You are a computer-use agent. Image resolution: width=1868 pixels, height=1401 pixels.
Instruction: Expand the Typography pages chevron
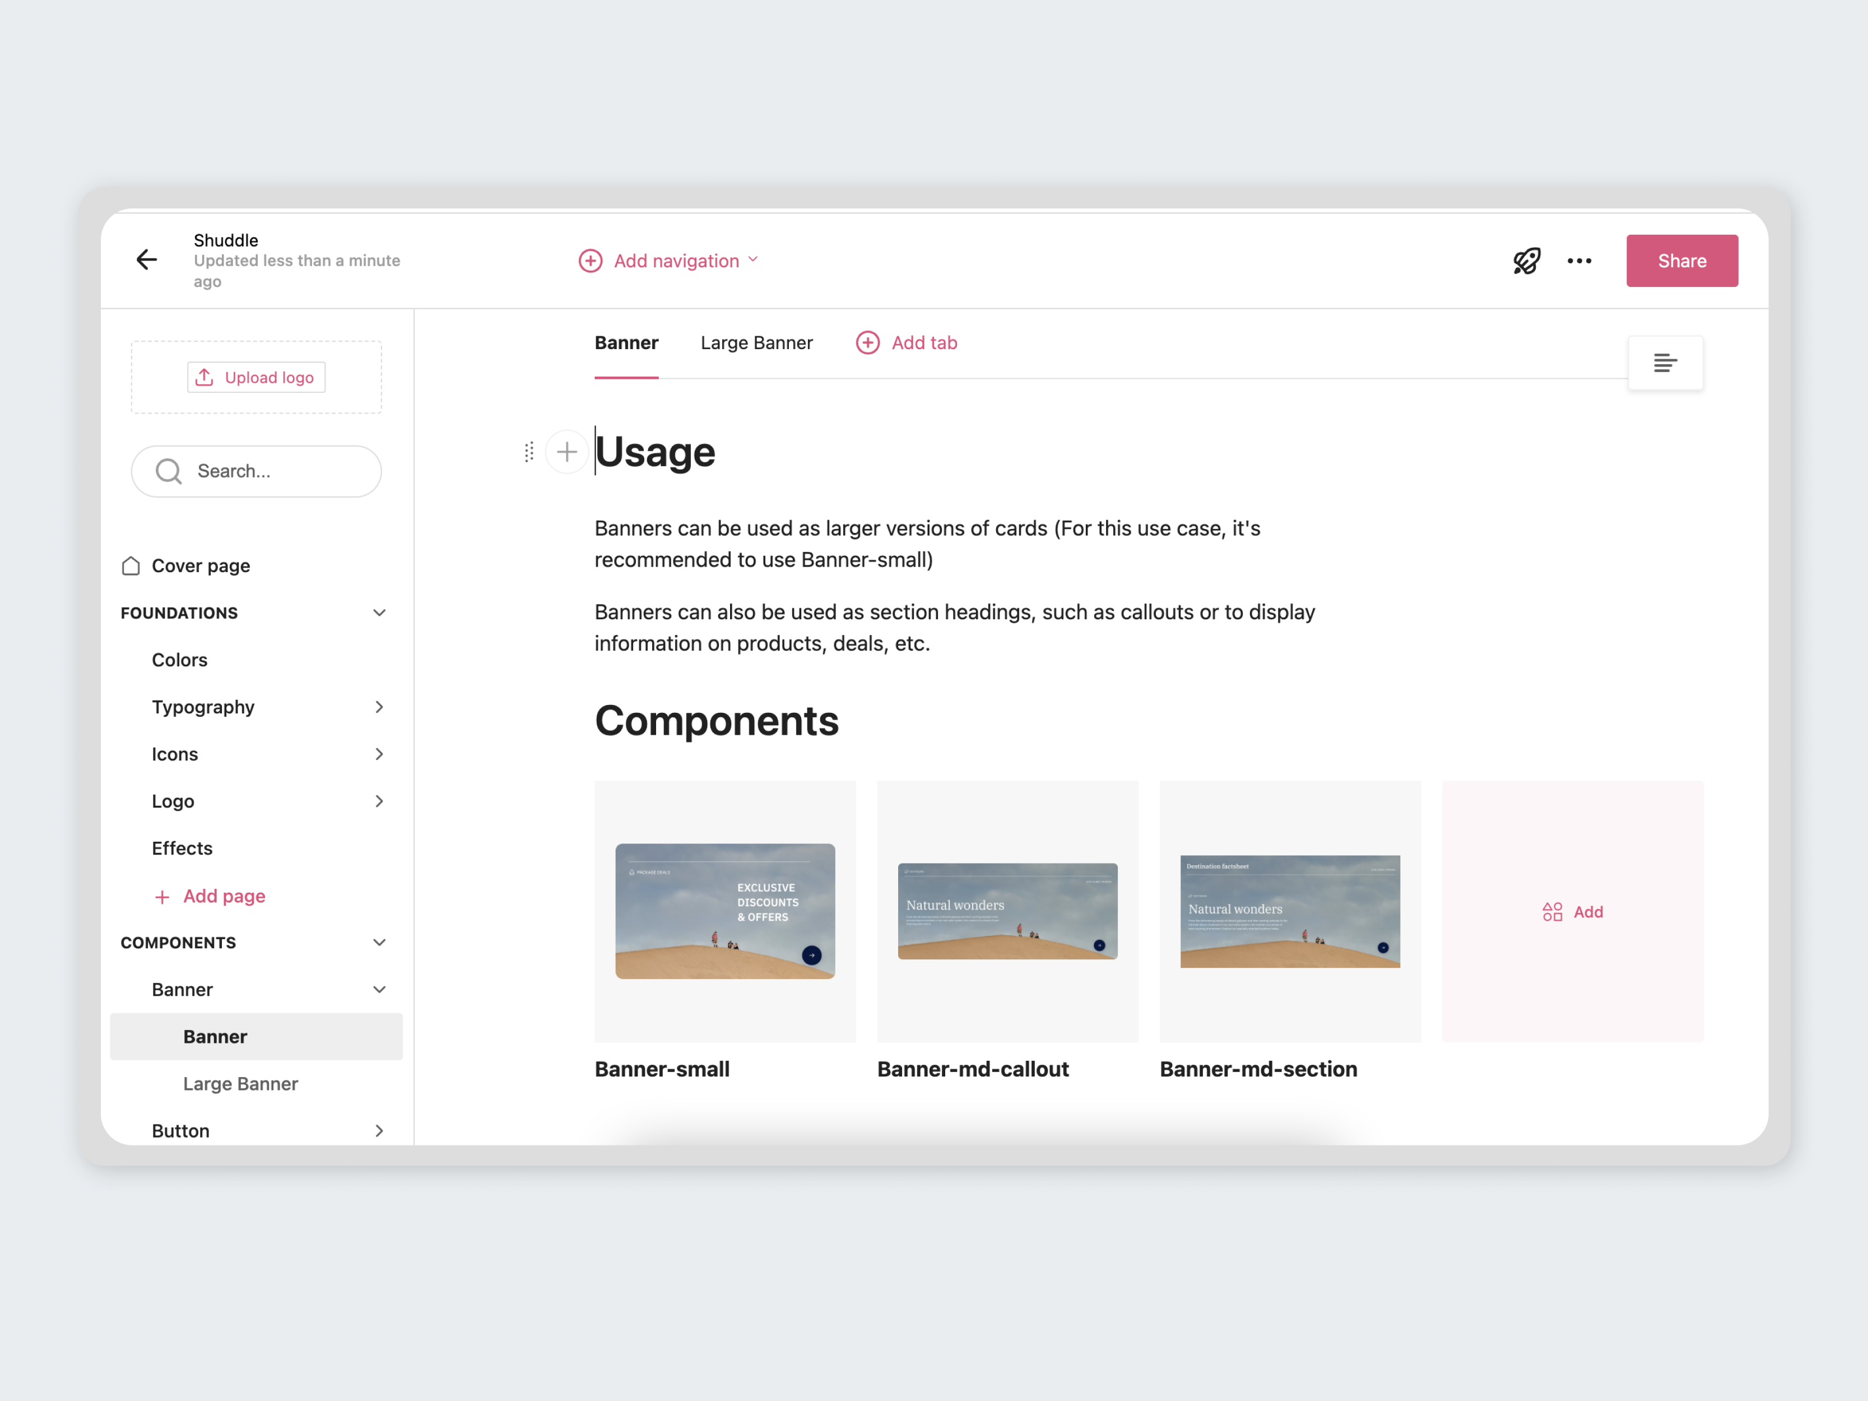(x=379, y=707)
